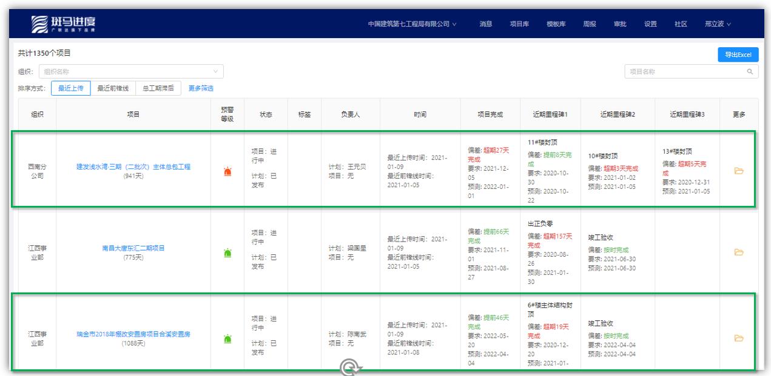Click the green status light for 南昌大唐东汇二期项目
Viewport: 771px width, 376px height.
[x=226, y=254]
